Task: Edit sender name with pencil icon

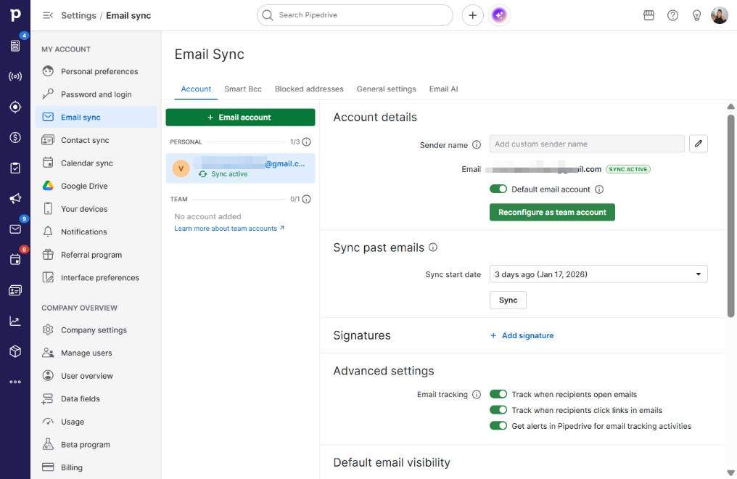Action: point(698,144)
